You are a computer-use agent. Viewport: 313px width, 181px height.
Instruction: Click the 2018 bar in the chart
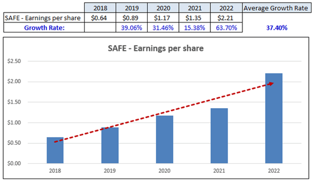[x=55, y=150]
